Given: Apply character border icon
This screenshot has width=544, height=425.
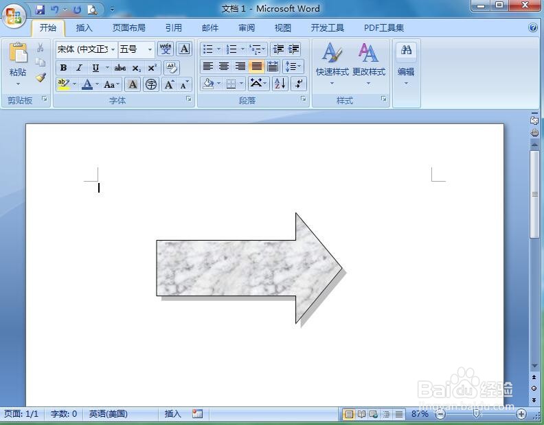Looking at the screenshot, I should coord(184,49).
